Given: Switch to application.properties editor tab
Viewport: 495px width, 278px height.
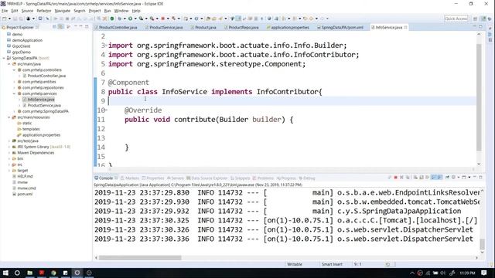Looking at the screenshot, I should (x=289, y=28).
